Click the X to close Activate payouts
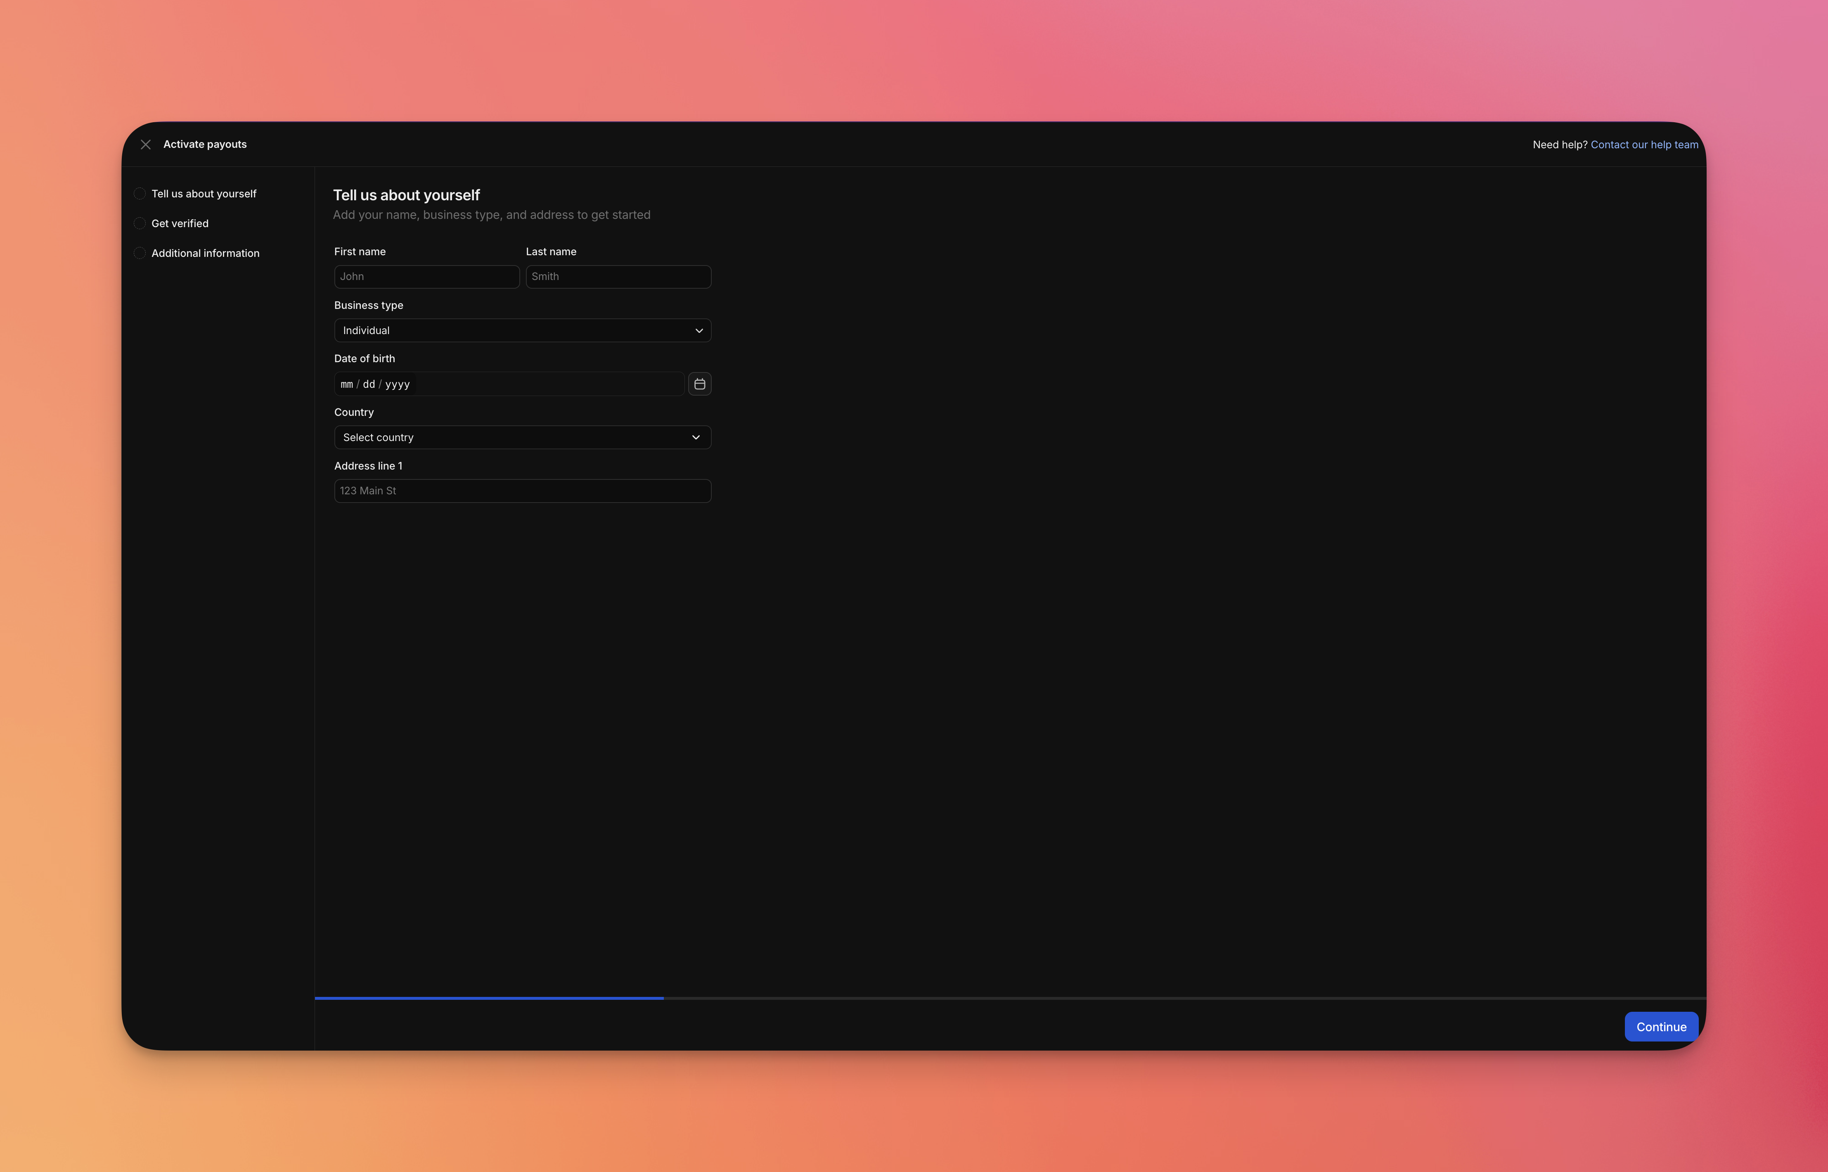 coord(145,144)
